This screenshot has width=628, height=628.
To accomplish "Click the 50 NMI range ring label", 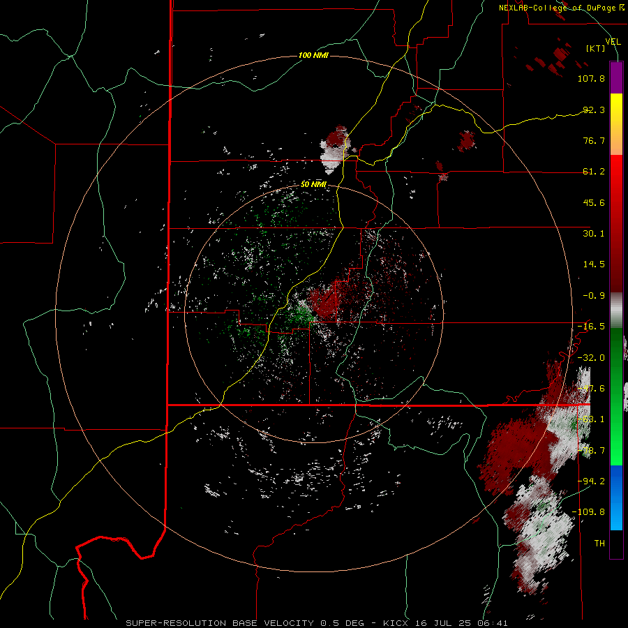I will click(x=313, y=185).
